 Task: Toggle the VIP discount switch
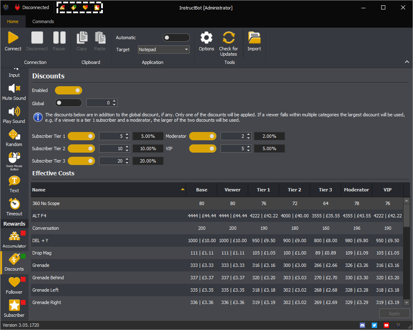coord(203,148)
